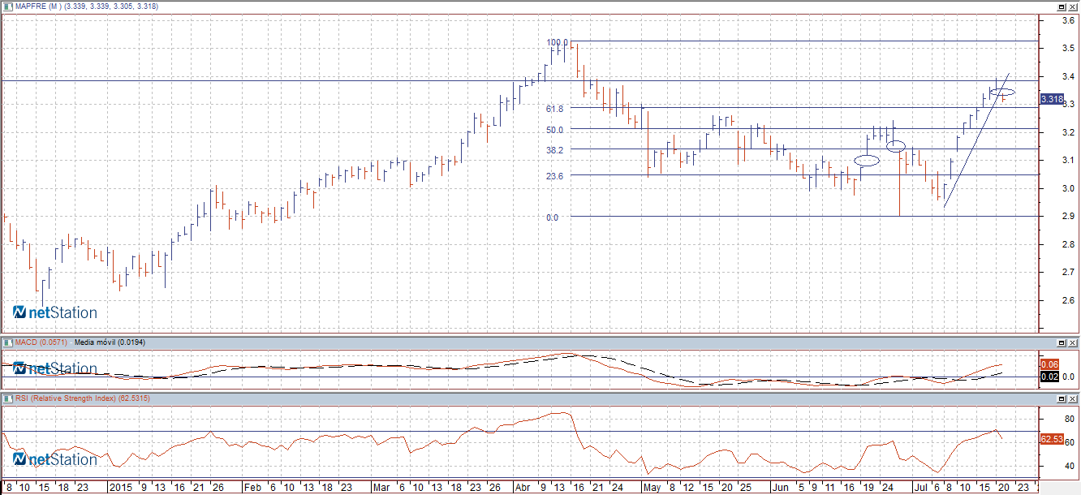Click the 40 level on RSI axis
This screenshot has height=495, width=1081.
point(1068,467)
